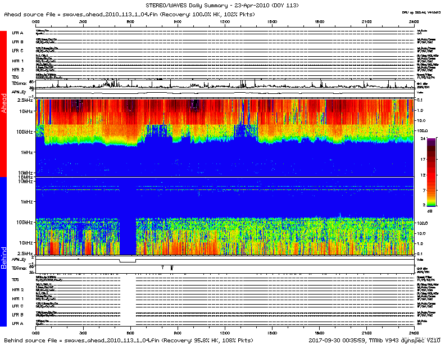Click the blue Behind spacecraft sidebar label
445x344 pixels.
pyautogui.click(x=4, y=257)
